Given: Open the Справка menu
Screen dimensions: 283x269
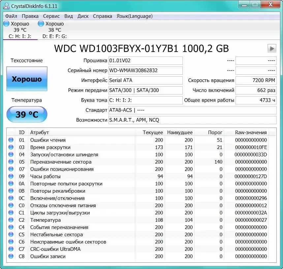Looking at the screenshot, I should (x=102, y=16).
